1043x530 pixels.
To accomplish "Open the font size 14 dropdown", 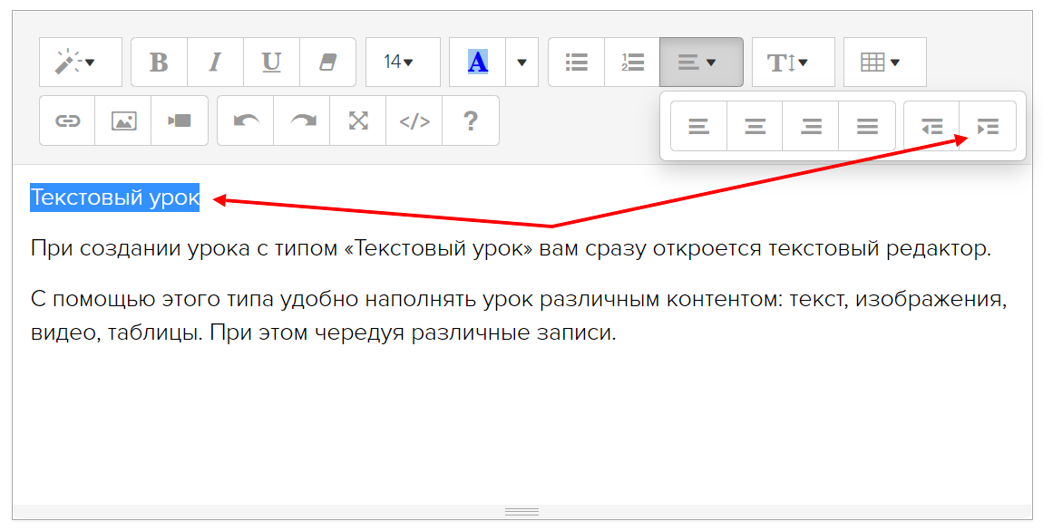I will (x=402, y=63).
